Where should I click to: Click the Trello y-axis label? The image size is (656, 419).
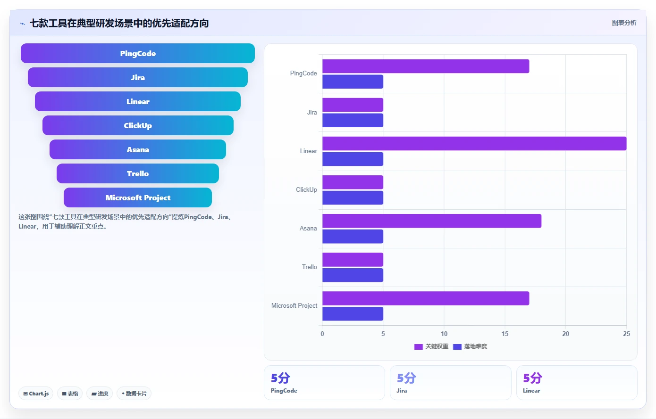pos(310,267)
